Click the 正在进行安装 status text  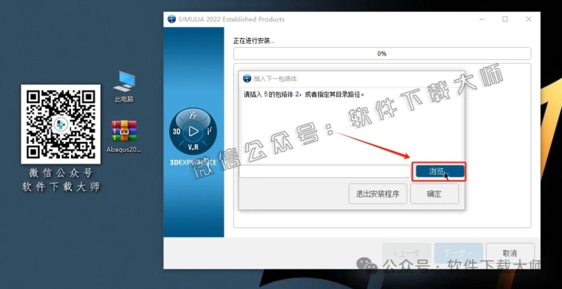pyautogui.click(x=254, y=41)
